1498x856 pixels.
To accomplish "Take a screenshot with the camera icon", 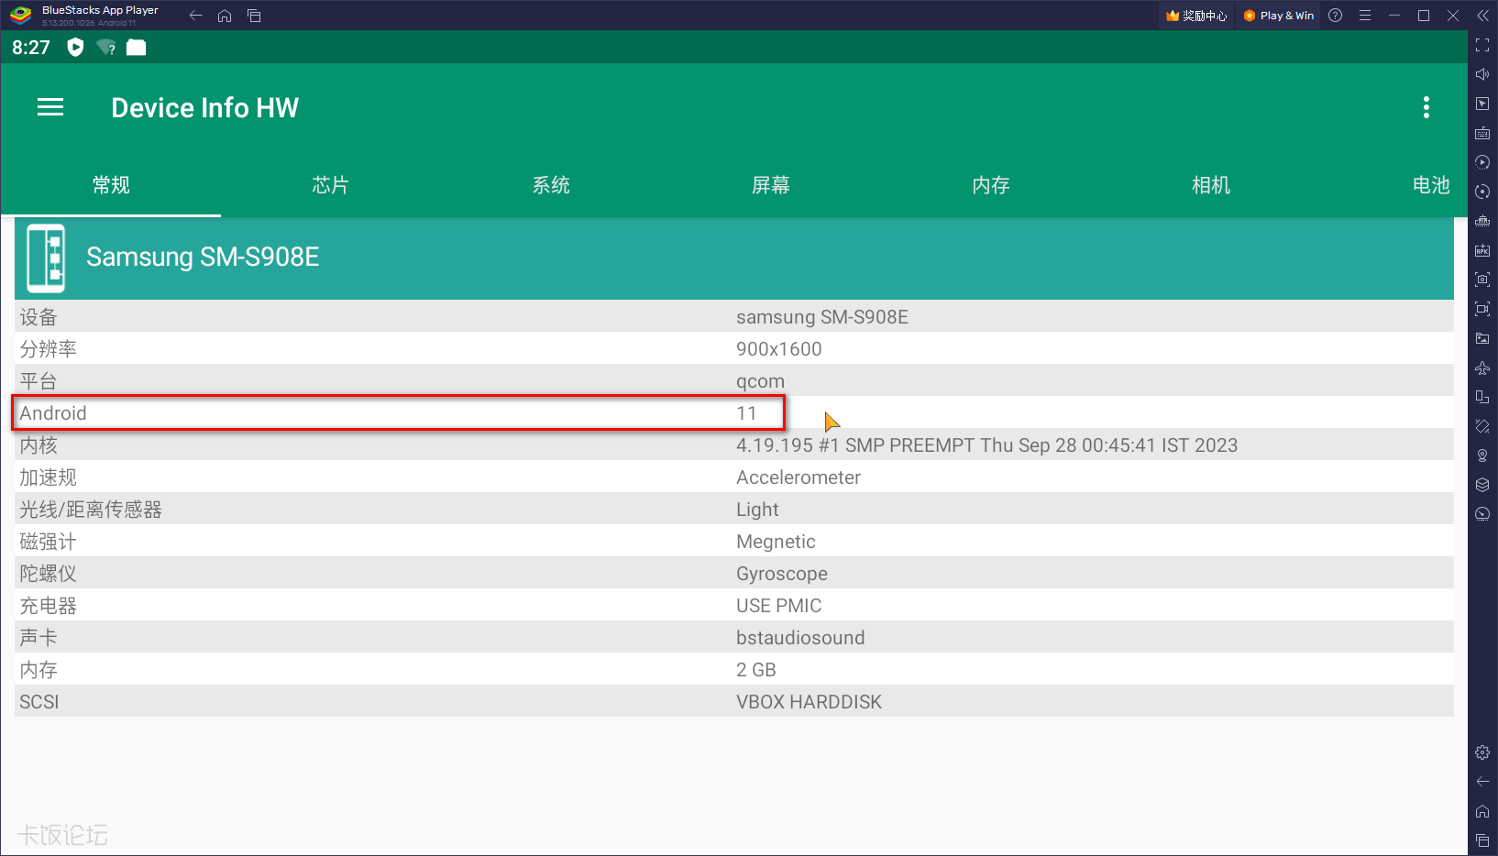I will (1482, 280).
